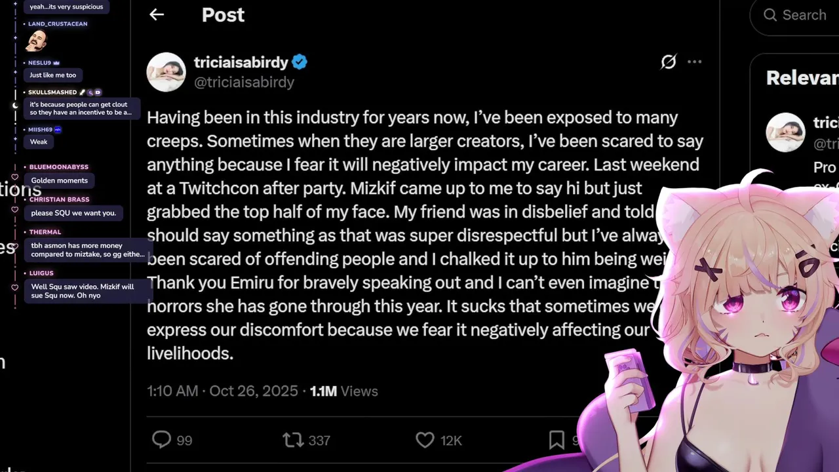The width and height of the screenshot is (839, 472).
Task: Click the blue verified badge
Action: pyautogui.click(x=300, y=62)
